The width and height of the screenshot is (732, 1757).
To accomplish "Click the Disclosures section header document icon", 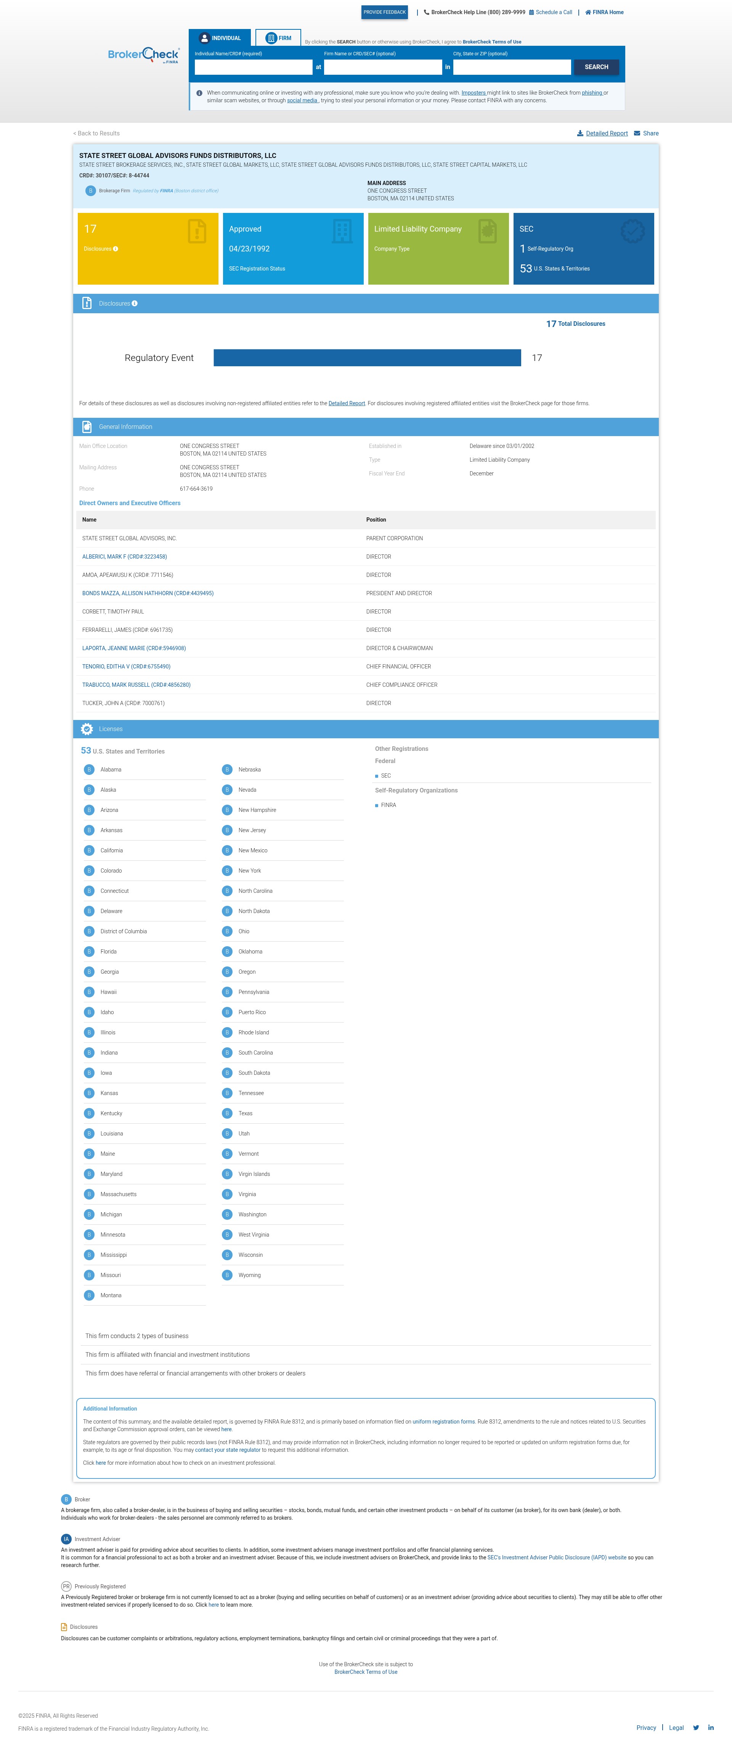I will [x=87, y=304].
